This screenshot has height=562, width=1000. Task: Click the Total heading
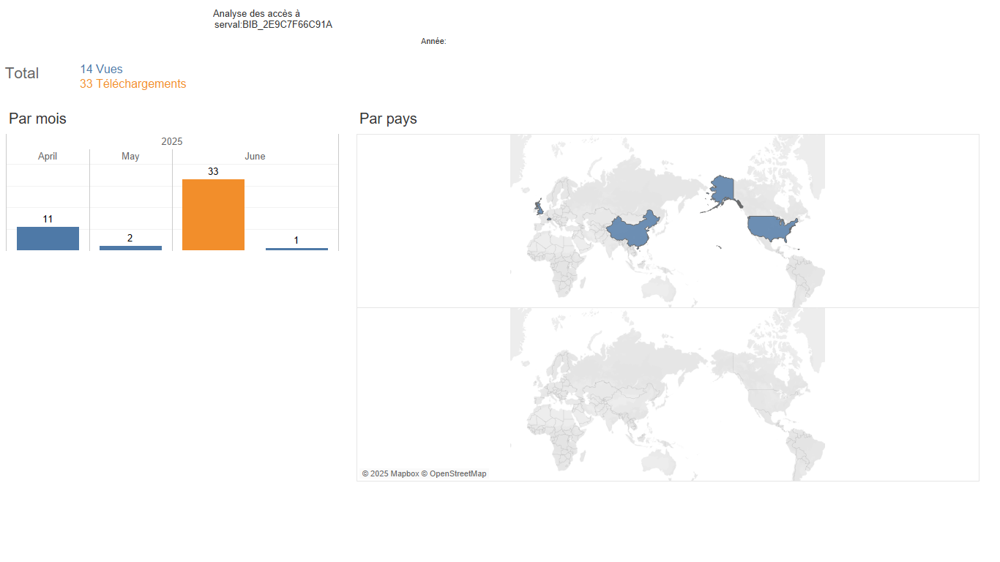pos(22,73)
